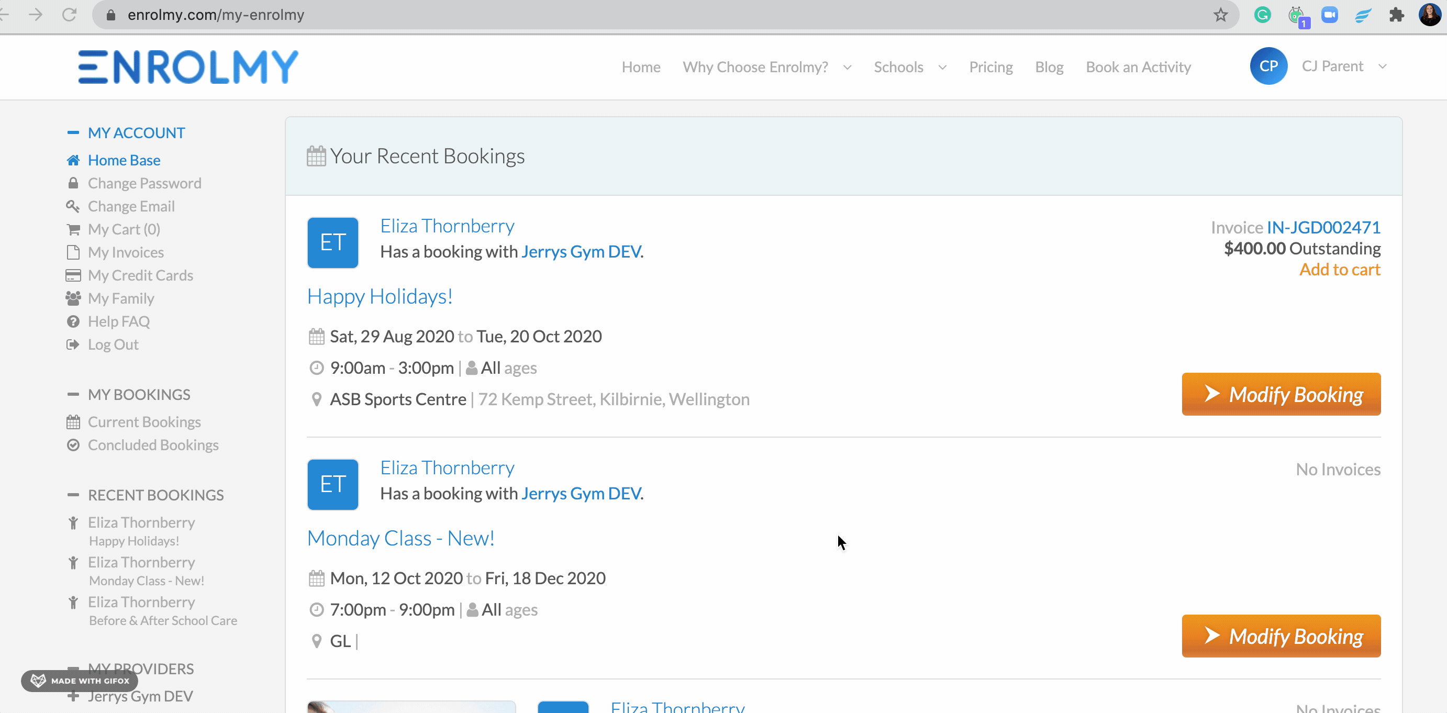This screenshot has height=713, width=1447.
Task: Click the Chrome profile avatar picture
Action: coord(1429,15)
